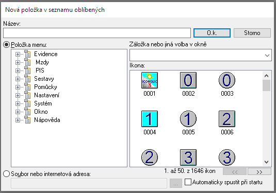
Task: Enable Automaticky spustit při startu checkbox
Action: 188,182
